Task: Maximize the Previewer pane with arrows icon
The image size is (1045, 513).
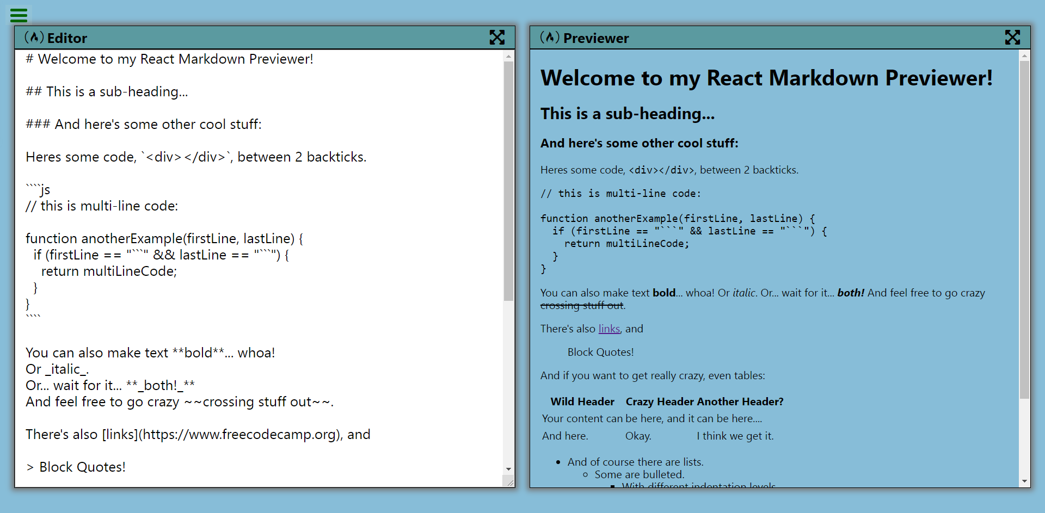Action: pos(1012,38)
